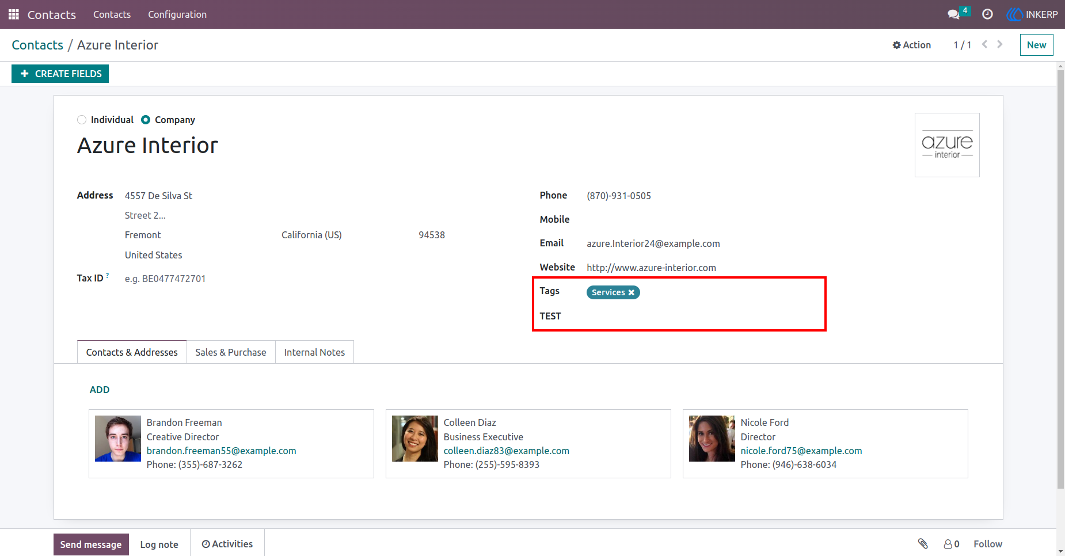This screenshot has width=1065, height=556.
Task: Open the conversations icon with badge 4
Action: pyautogui.click(x=958, y=13)
